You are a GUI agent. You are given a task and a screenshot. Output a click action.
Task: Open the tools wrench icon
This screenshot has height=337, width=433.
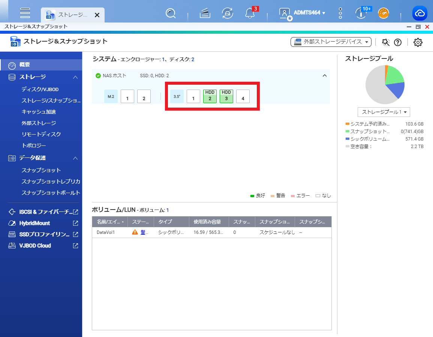click(x=385, y=42)
